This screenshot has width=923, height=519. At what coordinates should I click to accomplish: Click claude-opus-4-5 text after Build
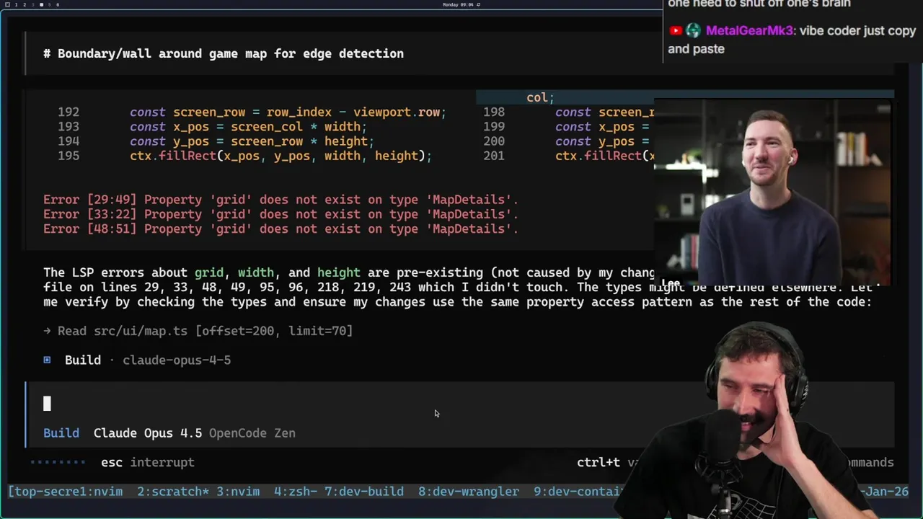(177, 360)
